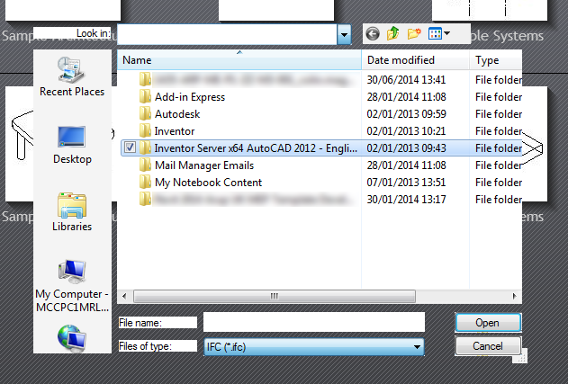Open Recent Places in sidebar
The height and width of the screenshot is (384, 568).
pos(72,77)
